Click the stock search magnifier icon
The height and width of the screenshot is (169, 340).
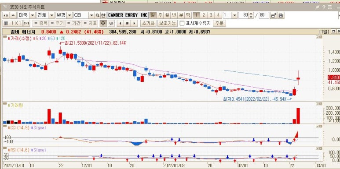97,15
